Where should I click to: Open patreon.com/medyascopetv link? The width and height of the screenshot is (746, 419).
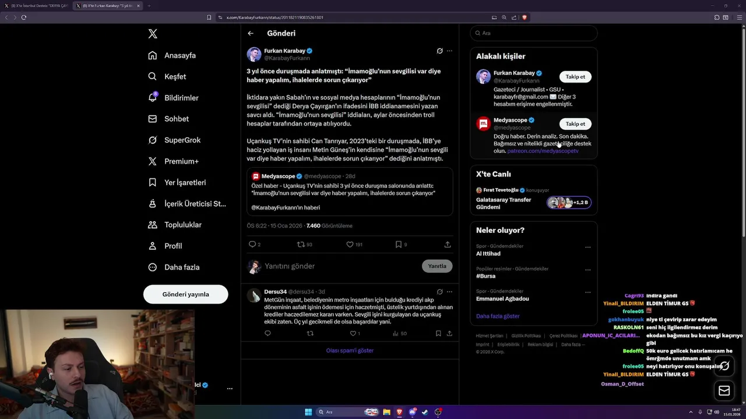[543, 151]
